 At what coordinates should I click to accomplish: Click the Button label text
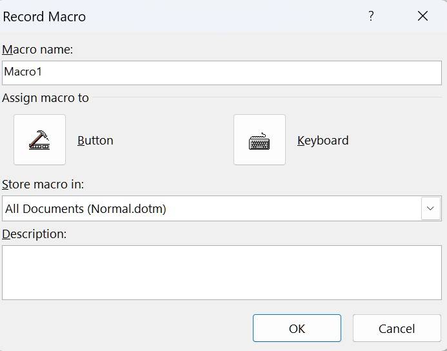(x=95, y=140)
